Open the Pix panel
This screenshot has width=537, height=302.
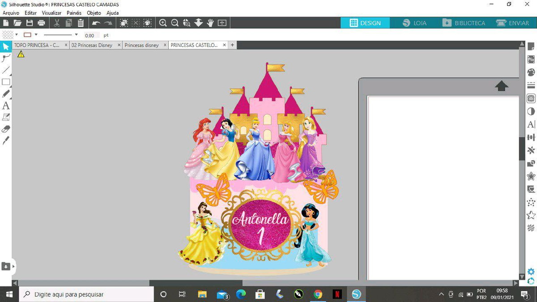tap(531, 60)
